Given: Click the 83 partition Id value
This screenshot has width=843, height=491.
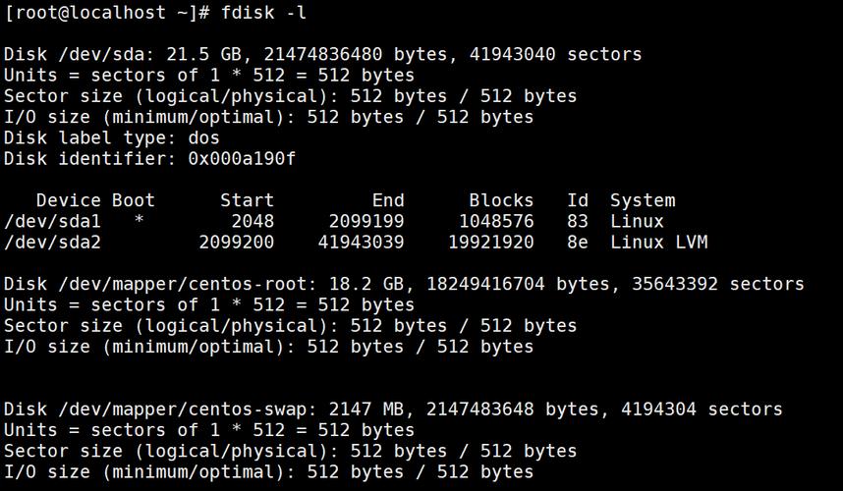Looking at the screenshot, I should tap(578, 222).
